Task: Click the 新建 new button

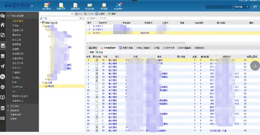Action: (90, 52)
